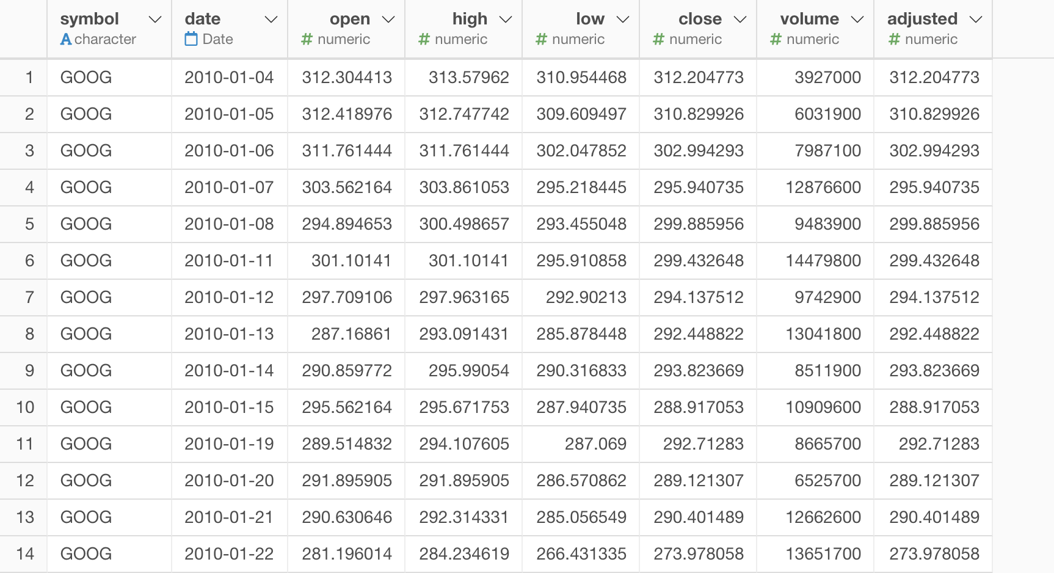1054x573 pixels.
Task: Click high value 300.498657
Action: (x=464, y=224)
